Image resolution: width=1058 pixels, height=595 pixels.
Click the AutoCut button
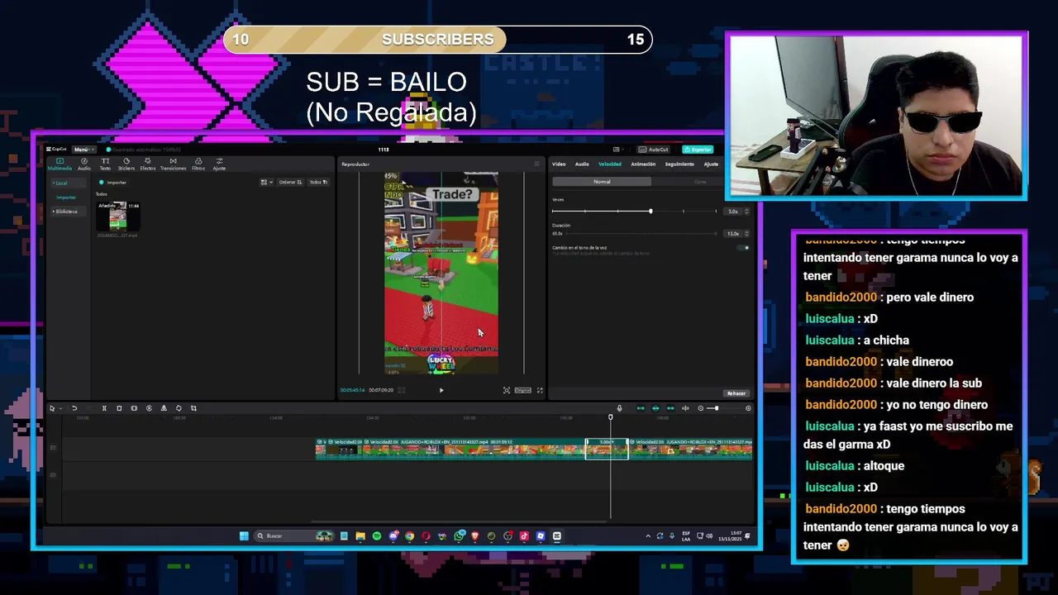click(x=655, y=150)
